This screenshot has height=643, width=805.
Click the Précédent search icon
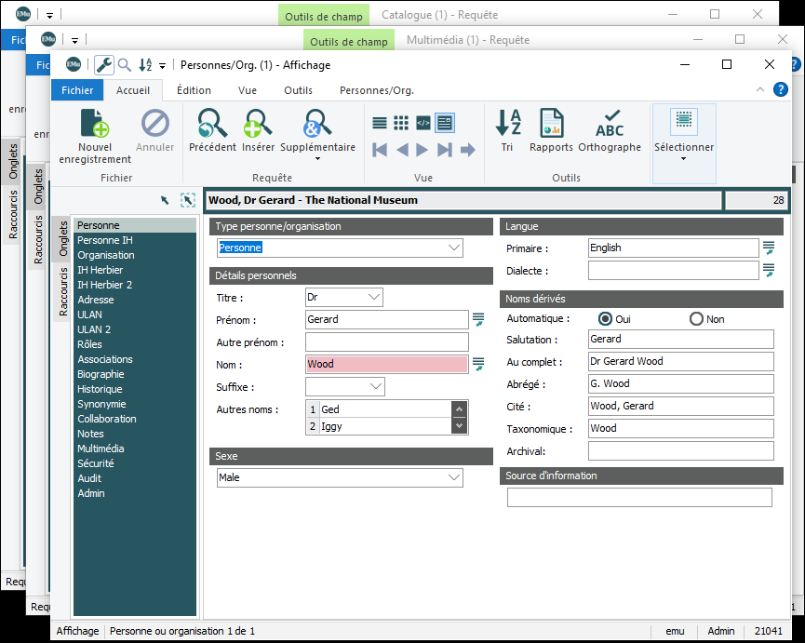click(x=212, y=123)
